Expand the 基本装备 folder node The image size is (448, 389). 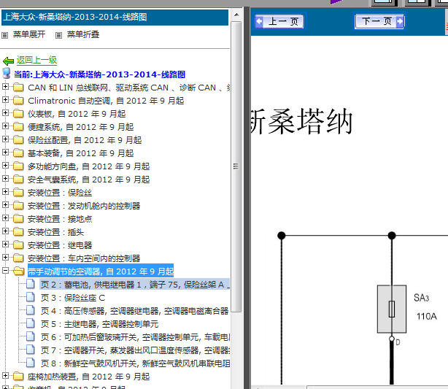tap(5, 152)
